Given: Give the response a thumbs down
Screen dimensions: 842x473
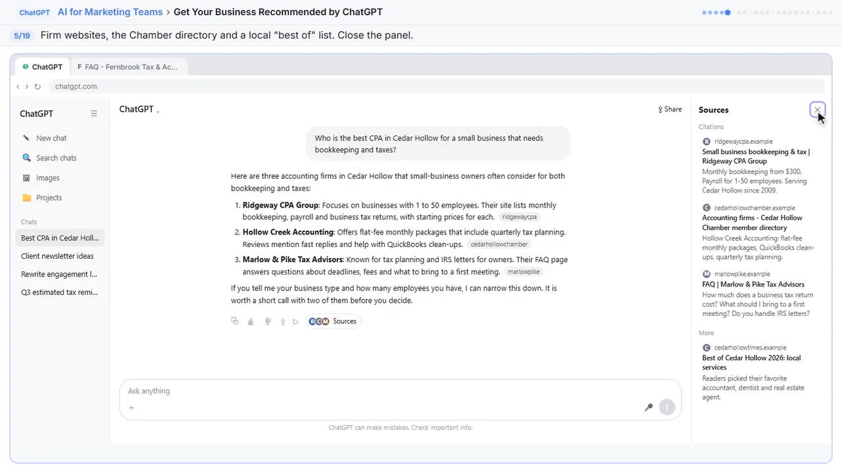Looking at the screenshot, I should point(268,321).
